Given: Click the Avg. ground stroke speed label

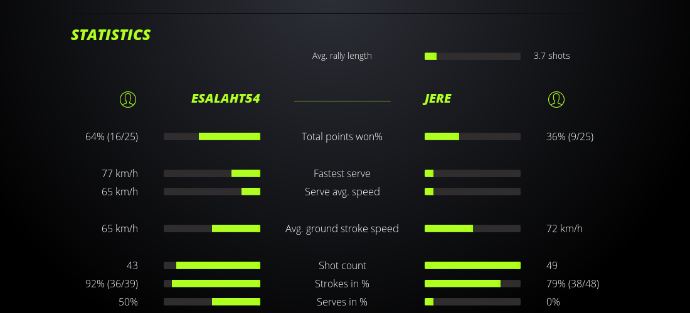Looking at the screenshot, I should [x=342, y=228].
